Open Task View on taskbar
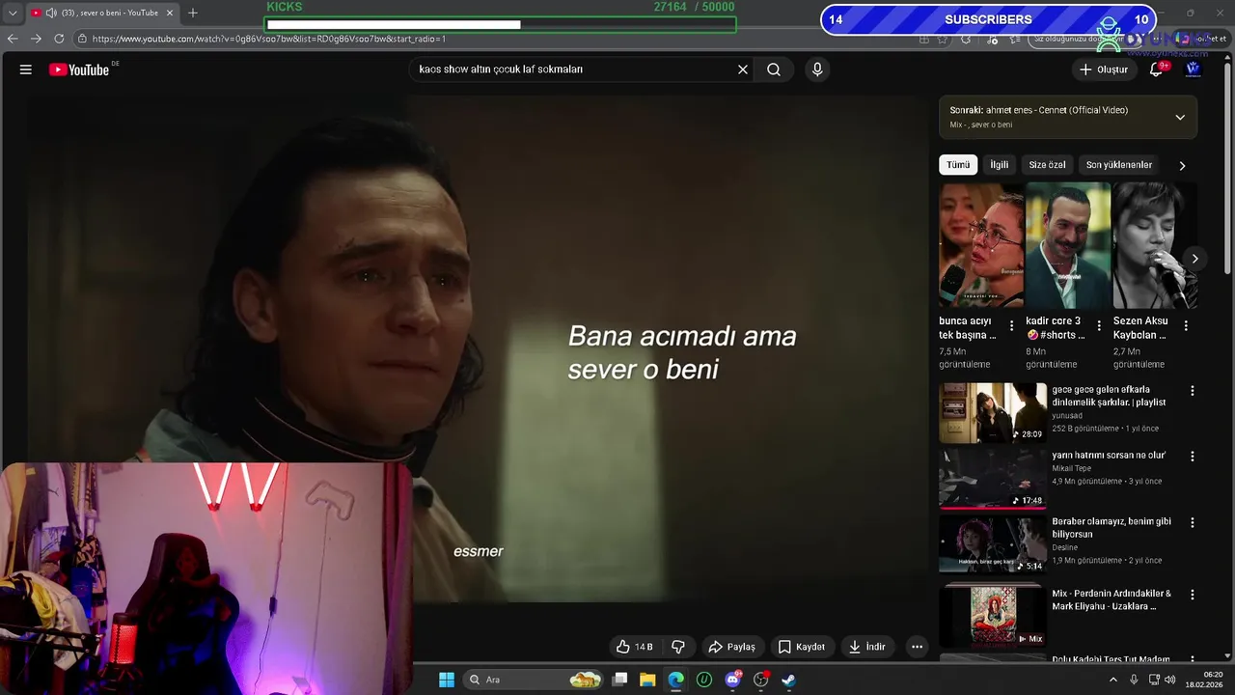1235x695 pixels. pyautogui.click(x=620, y=680)
